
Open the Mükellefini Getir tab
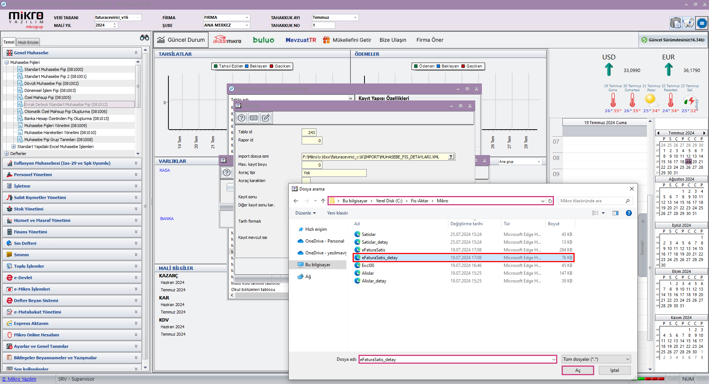click(x=347, y=40)
